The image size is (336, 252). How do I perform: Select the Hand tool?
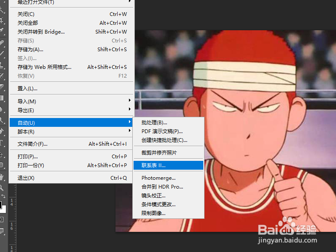[x=2, y=177]
